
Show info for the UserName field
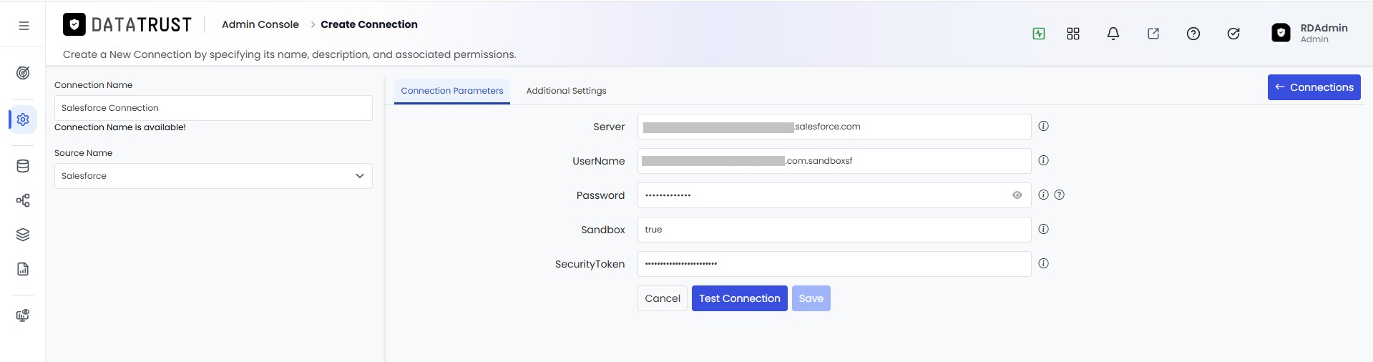point(1044,160)
